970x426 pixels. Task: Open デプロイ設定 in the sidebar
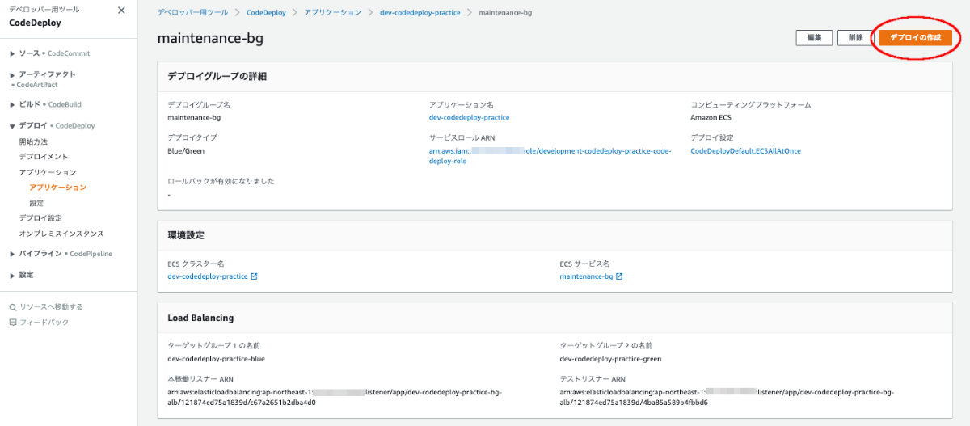(40, 218)
